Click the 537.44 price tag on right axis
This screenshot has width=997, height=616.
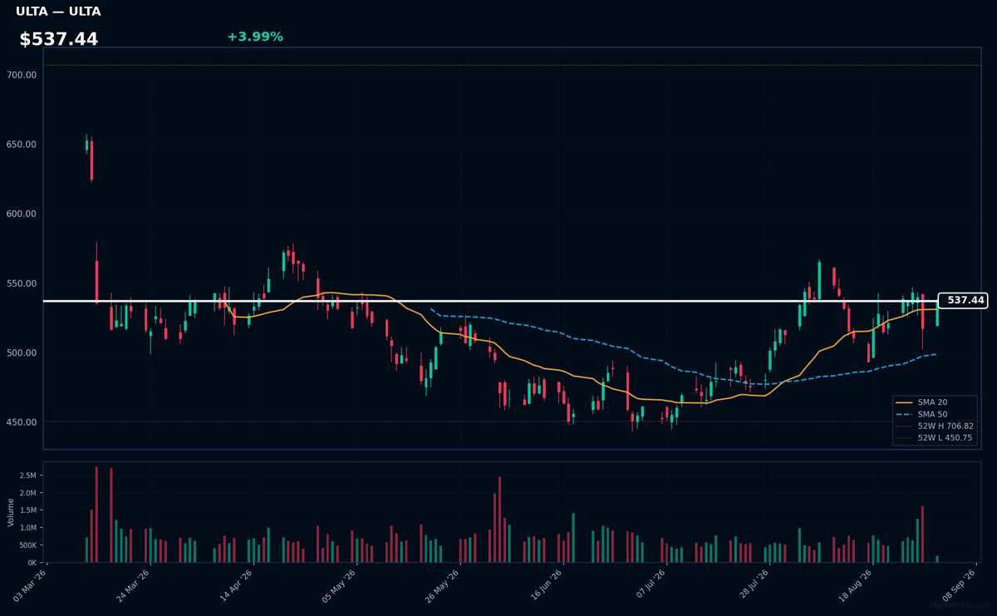[x=963, y=300]
